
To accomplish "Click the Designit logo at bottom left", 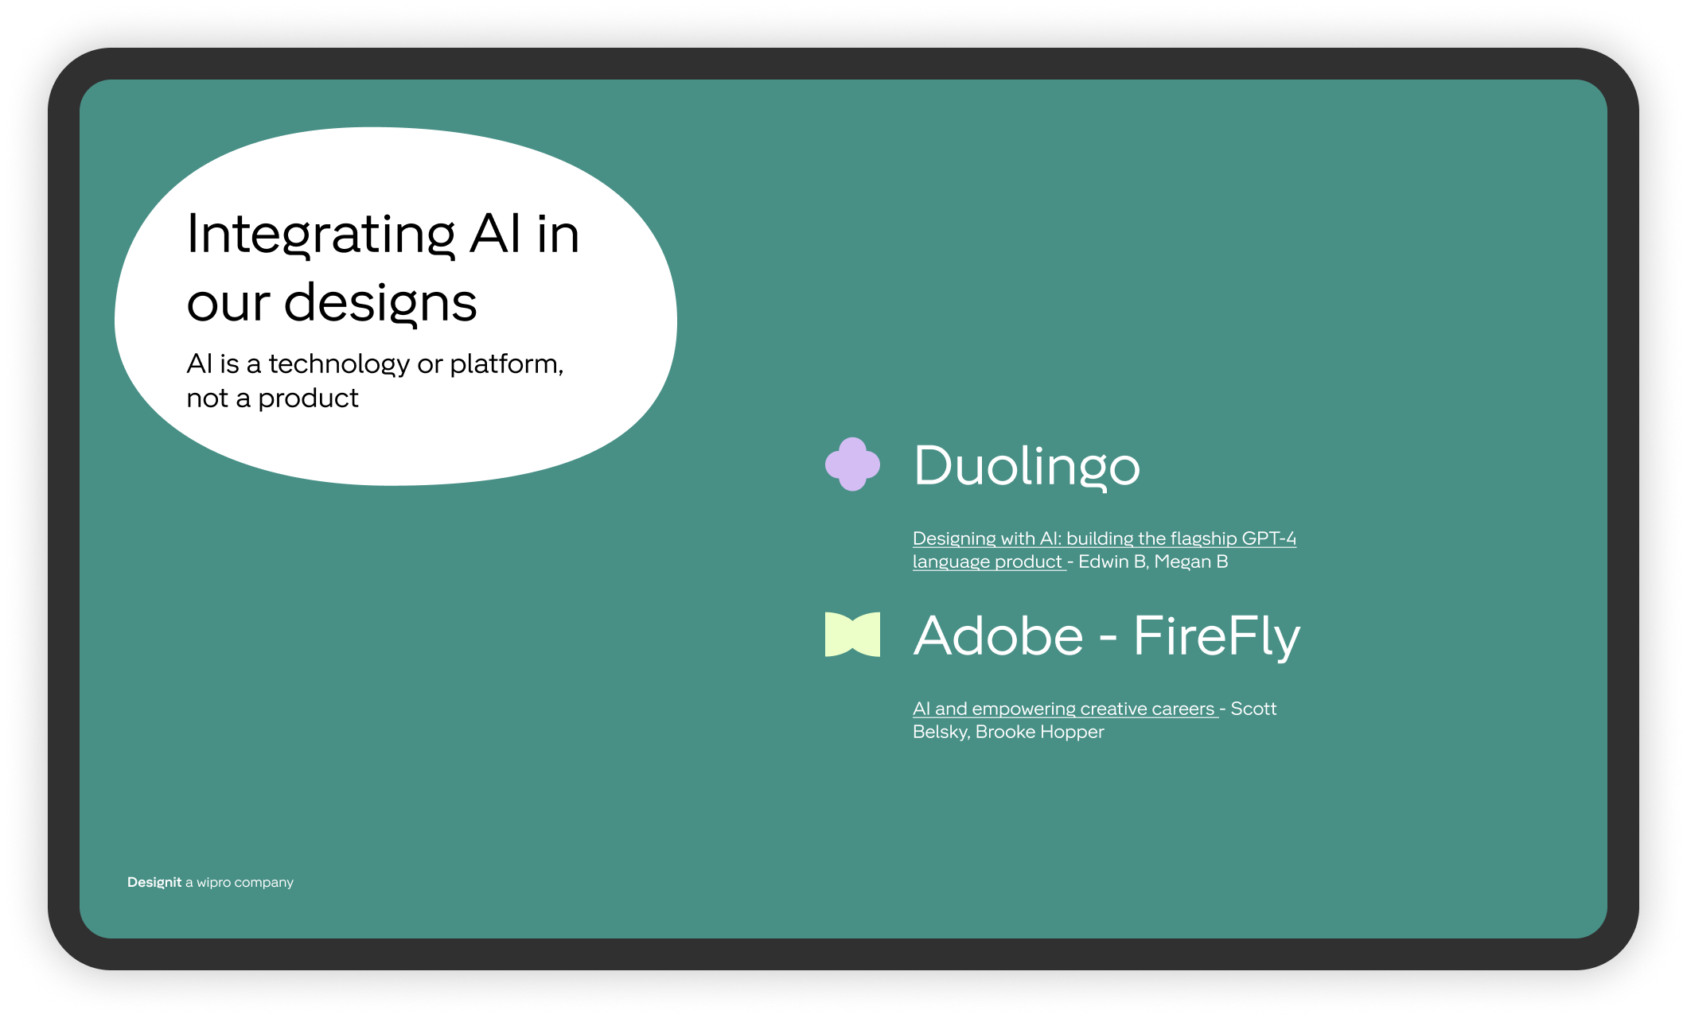I will pyautogui.click(x=154, y=882).
